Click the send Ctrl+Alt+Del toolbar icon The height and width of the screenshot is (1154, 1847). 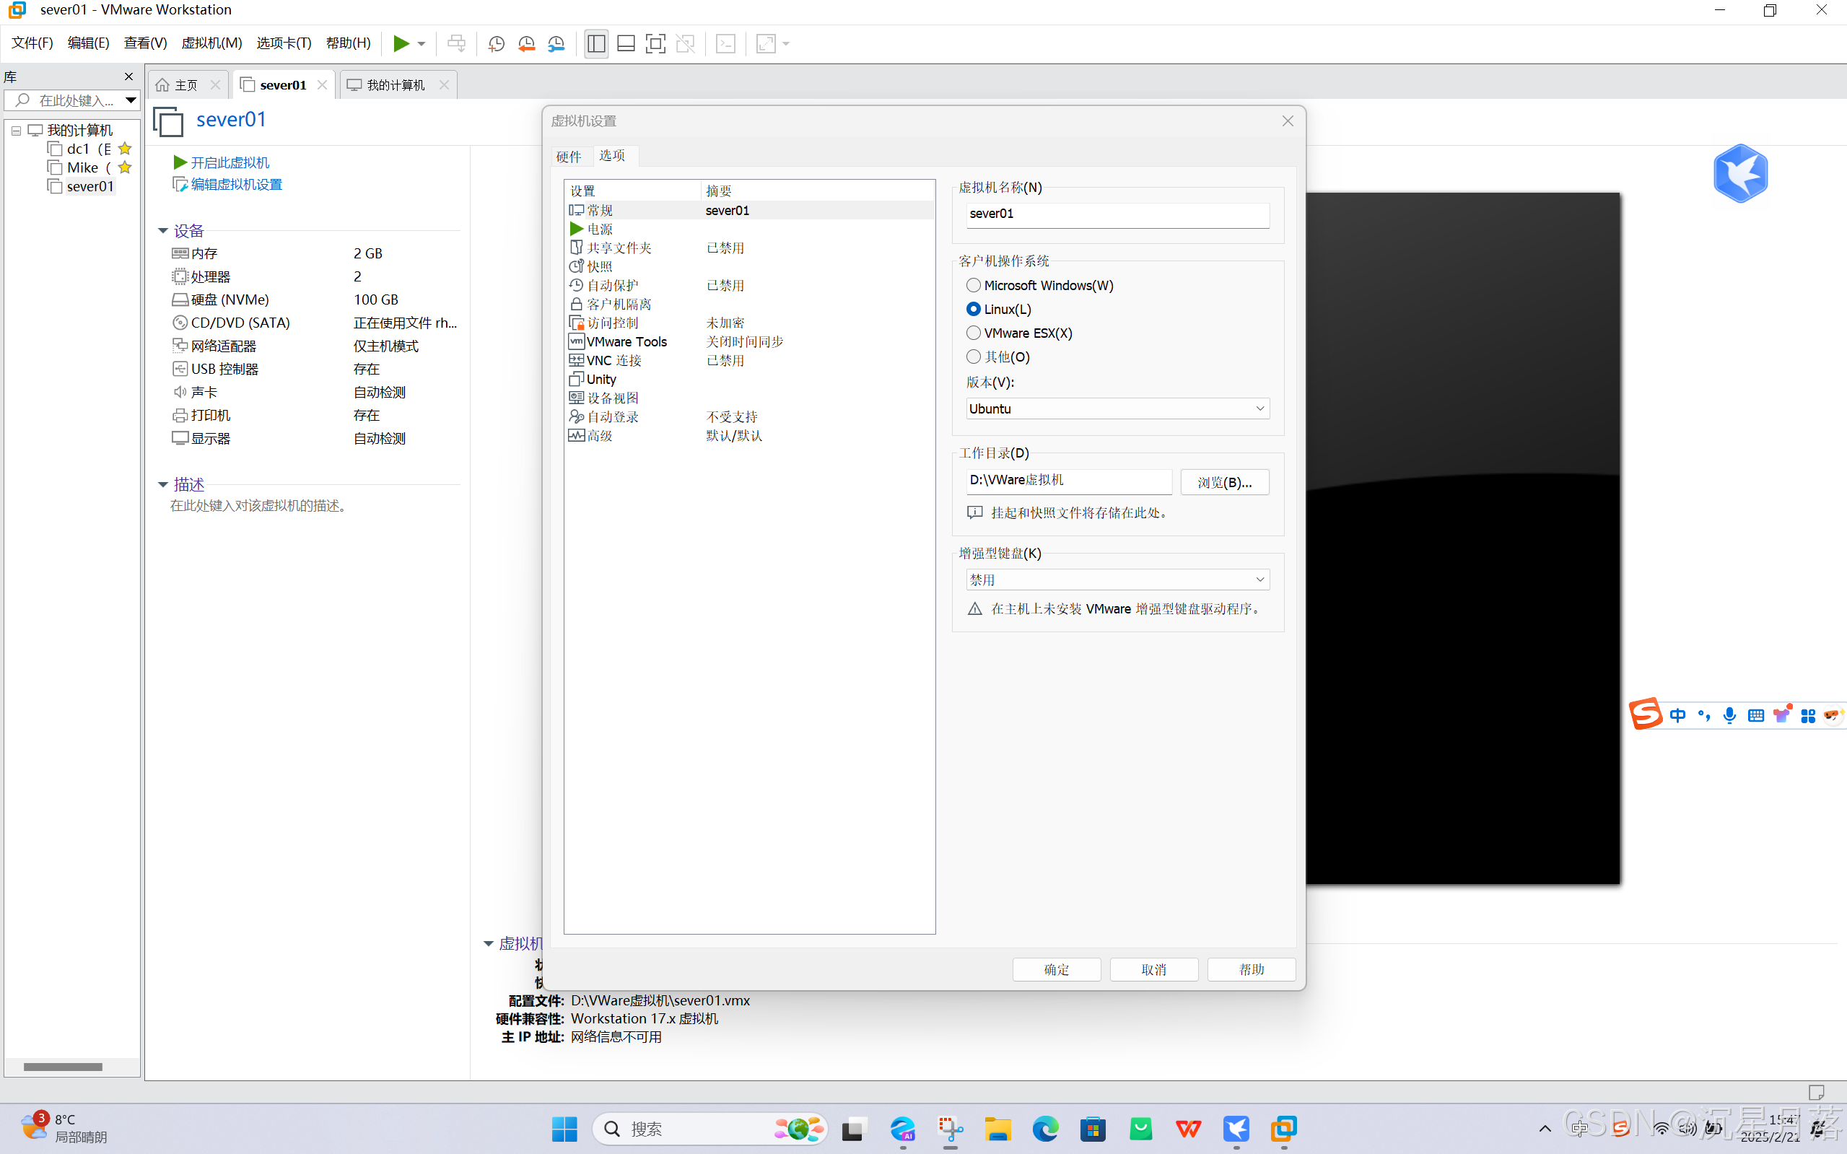coord(456,43)
